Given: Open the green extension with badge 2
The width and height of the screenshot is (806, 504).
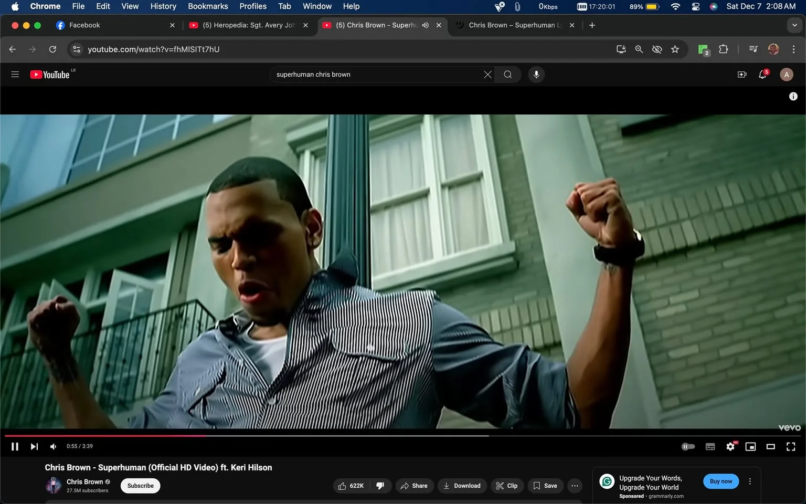Looking at the screenshot, I should coord(704,49).
